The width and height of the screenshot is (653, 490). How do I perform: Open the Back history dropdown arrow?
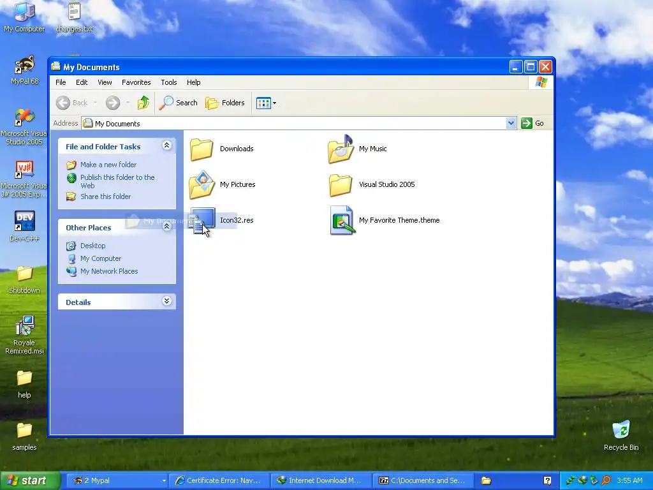point(95,103)
